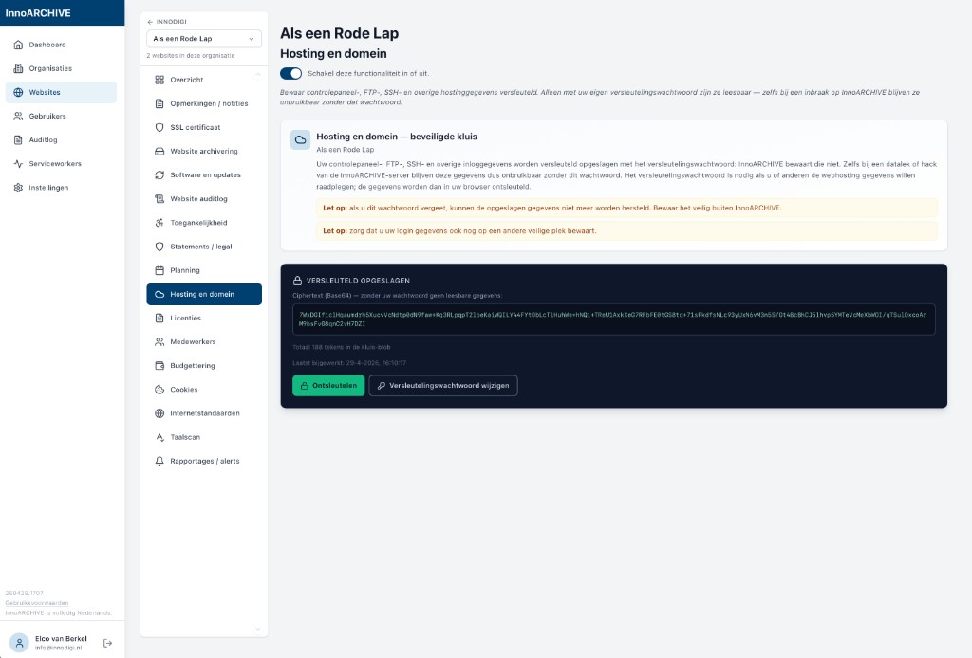Click the logout icon next to Eico van Berkel
The height and width of the screenshot is (658, 972).
pos(107,643)
